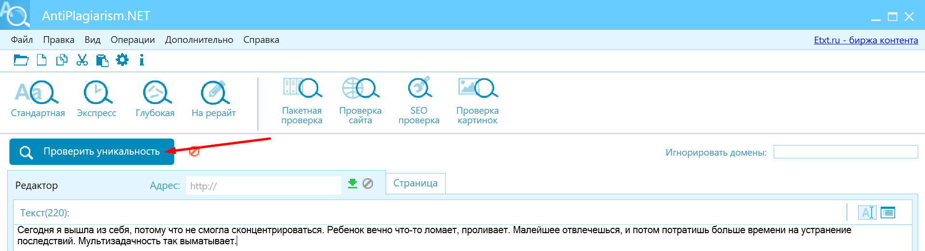Image resolution: width=925 pixels, height=251 pixels.
Task: Create a new document from toolbar
Action: pos(42,60)
